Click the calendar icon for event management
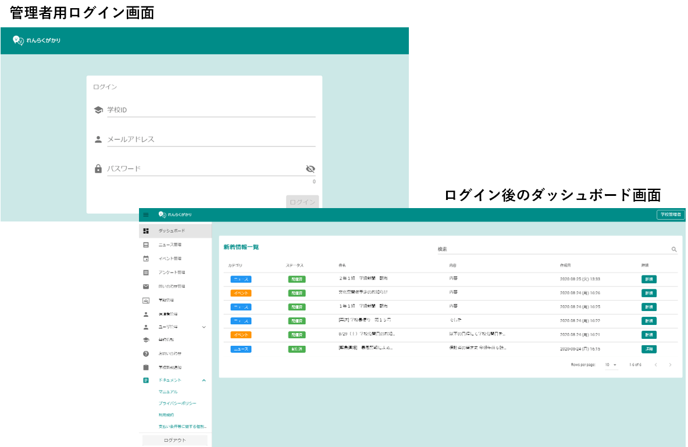 tap(146, 259)
